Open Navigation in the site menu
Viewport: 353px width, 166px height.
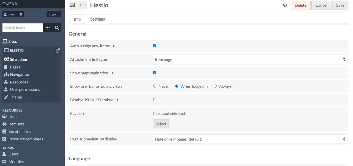(x=19, y=74)
